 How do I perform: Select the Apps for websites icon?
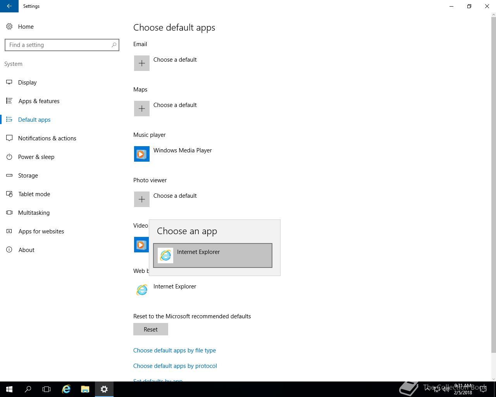pyautogui.click(x=9, y=231)
